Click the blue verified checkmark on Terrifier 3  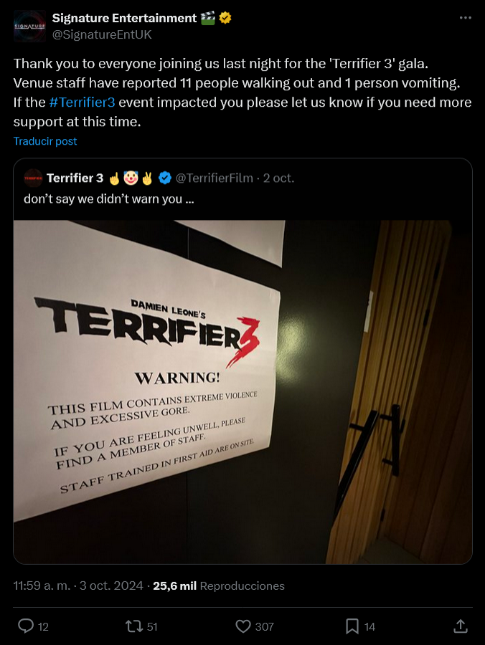[x=165, y=178]
